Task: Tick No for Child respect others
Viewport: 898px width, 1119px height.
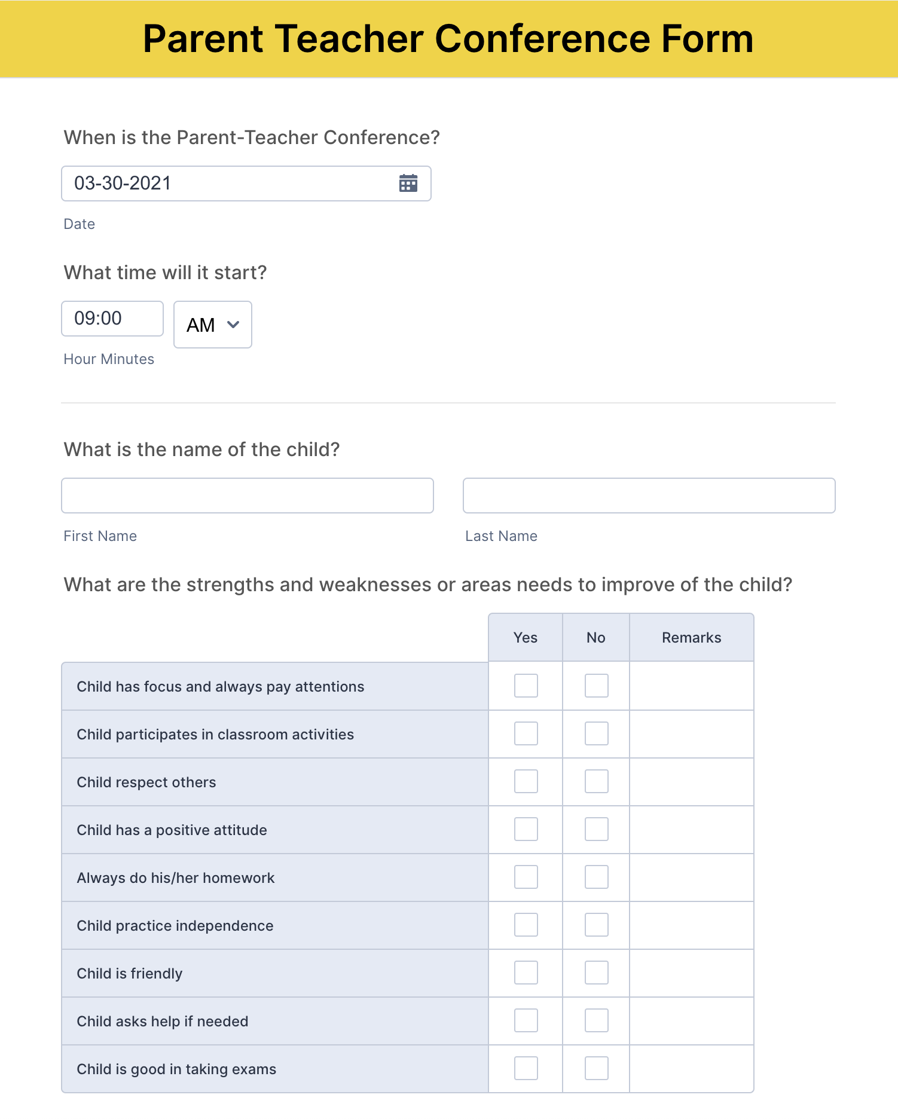Action: point(597,781)
